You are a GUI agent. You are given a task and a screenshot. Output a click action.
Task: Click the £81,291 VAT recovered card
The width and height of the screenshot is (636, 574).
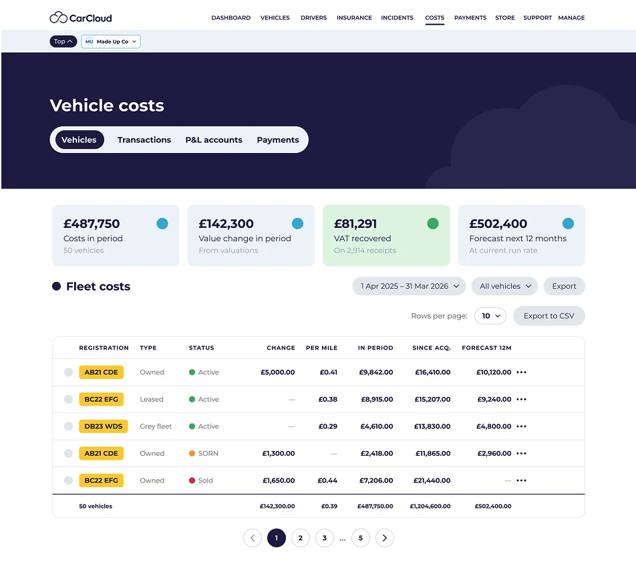(x=386, y=235)
